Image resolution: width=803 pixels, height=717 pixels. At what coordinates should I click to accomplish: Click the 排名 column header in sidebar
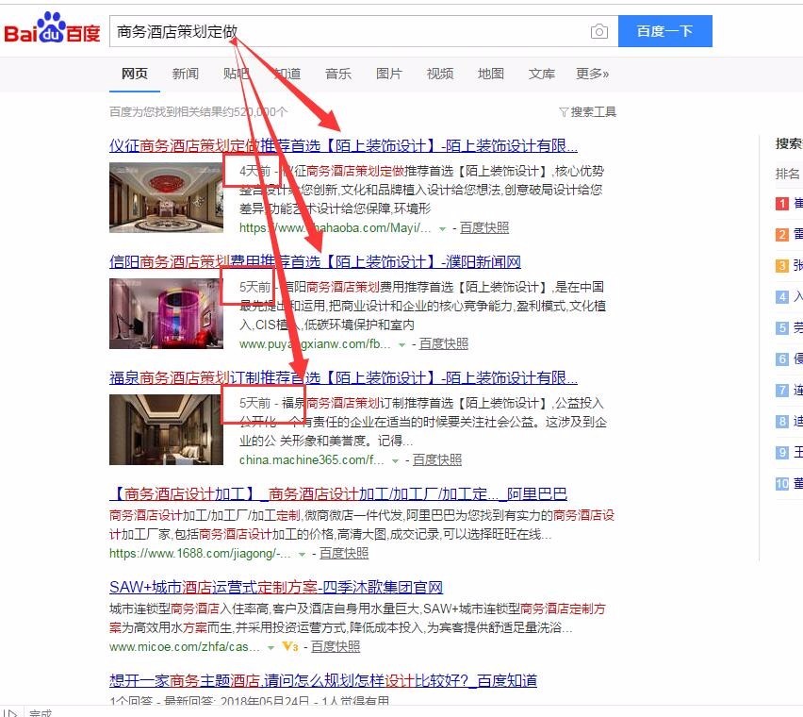[788, 174]
